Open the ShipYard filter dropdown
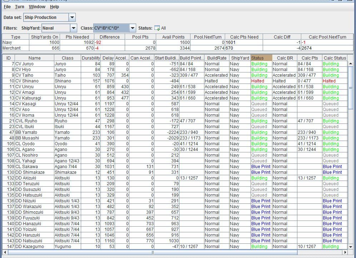 [x=74, y=28]
